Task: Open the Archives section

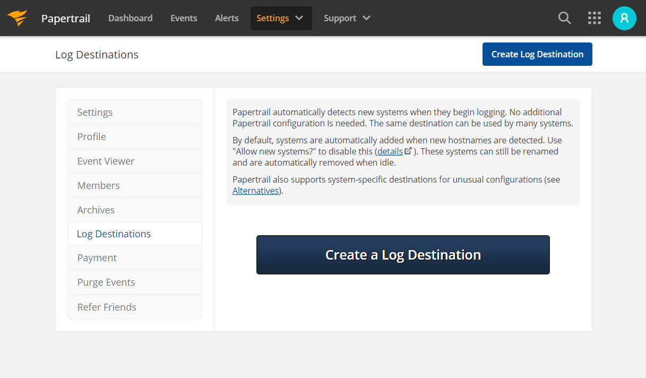Action: [x=96, y=210]
